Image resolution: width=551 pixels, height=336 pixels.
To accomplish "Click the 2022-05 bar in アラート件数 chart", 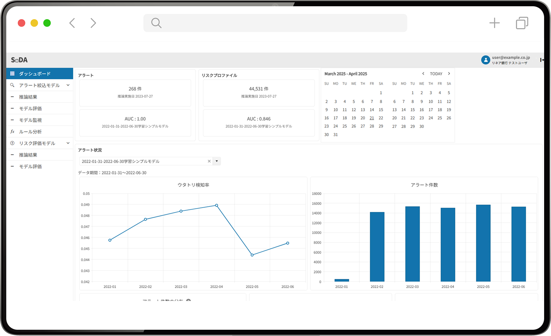I will pyautogui.click(x=483, y=243).
